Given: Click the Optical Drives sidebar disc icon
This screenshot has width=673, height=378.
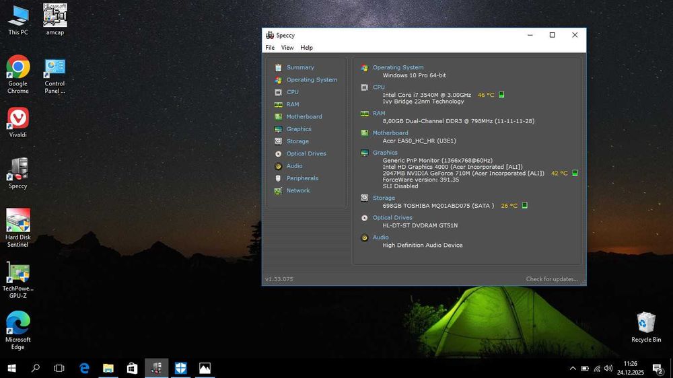Looking at the screenshot, I should (x=278, y=153).
